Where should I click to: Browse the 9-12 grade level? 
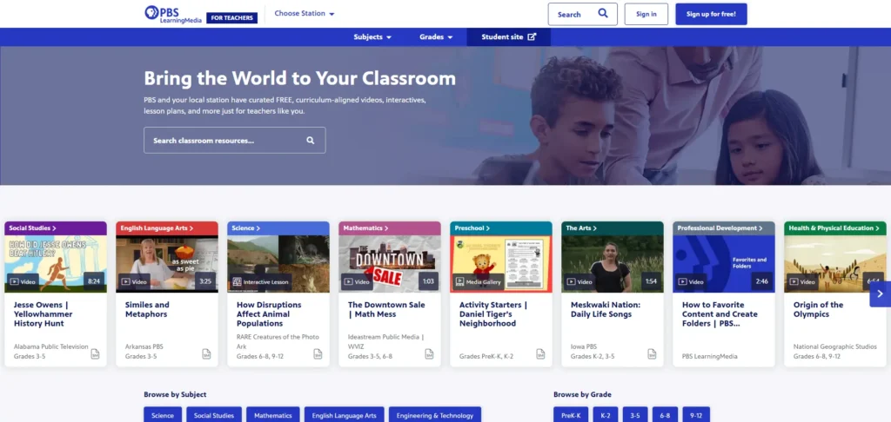(696, 415)
